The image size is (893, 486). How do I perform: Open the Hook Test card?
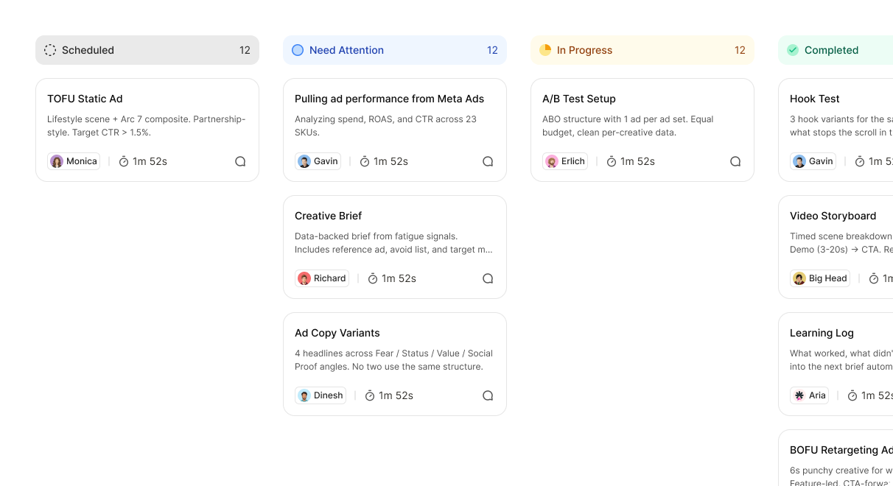click(x=836, y=130)
